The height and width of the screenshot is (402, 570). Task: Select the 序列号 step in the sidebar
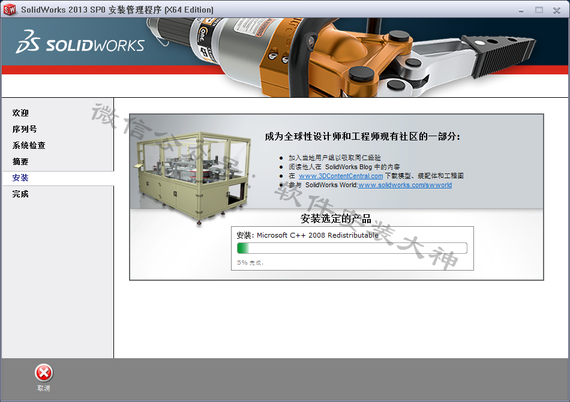point(25,129)
